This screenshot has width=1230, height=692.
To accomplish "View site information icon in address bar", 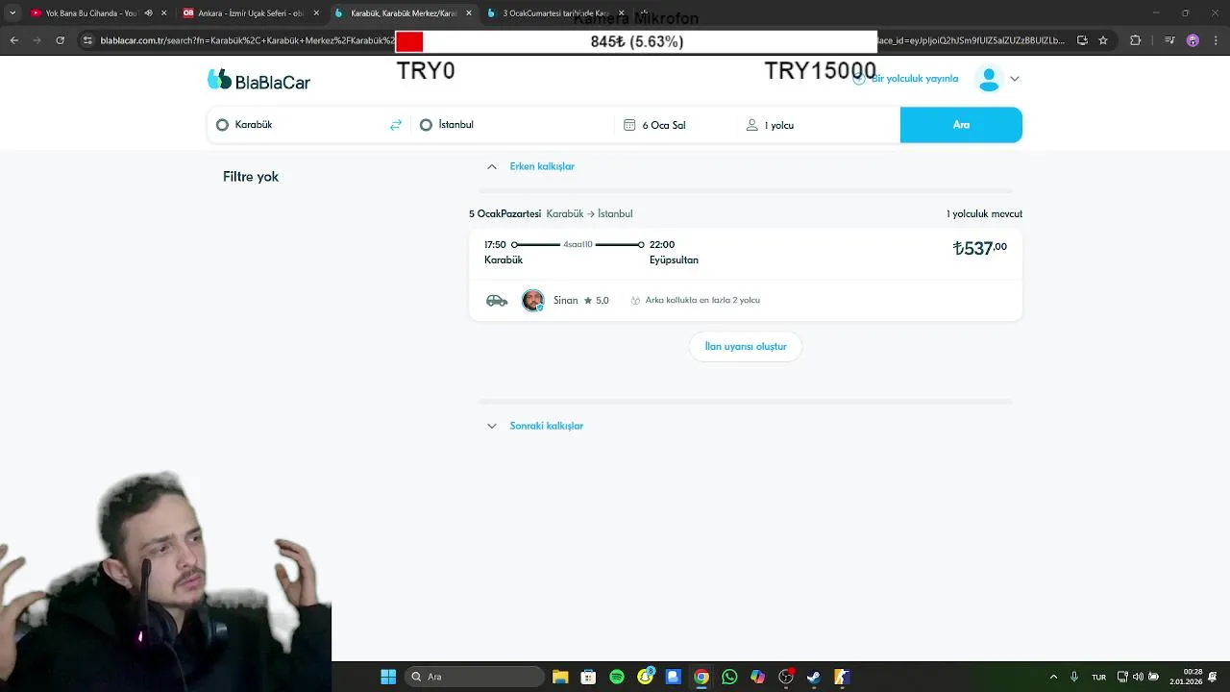I will (x=87, y=40).
